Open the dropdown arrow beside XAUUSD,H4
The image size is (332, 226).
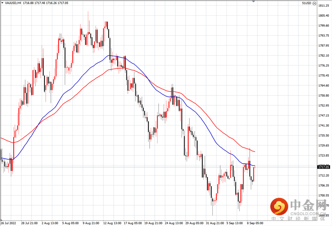pos(2,3)
